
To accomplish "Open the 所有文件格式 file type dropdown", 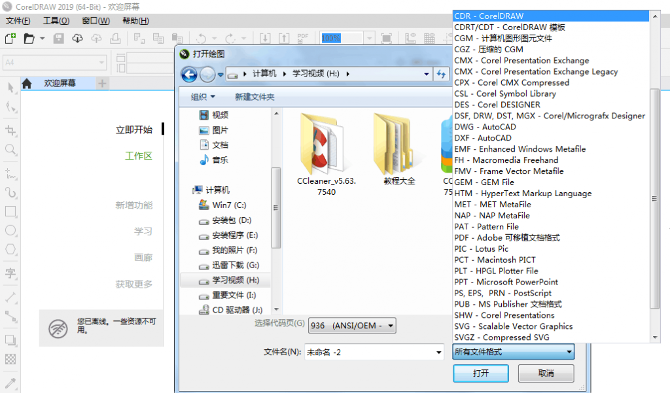I will point(513,352).
